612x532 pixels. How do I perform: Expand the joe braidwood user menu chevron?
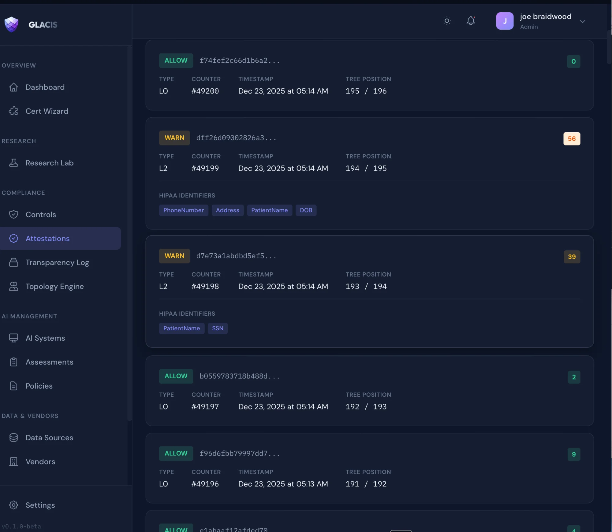pyautogui.click(x=582, y=21)
